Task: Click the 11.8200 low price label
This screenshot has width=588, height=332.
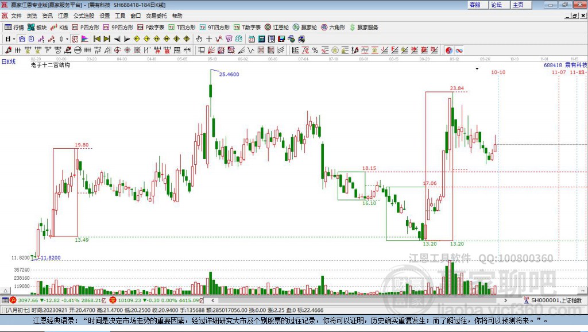Action: click(x=51, y=258)
